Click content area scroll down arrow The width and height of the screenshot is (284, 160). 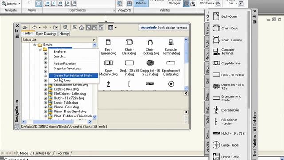pos(186,88)
